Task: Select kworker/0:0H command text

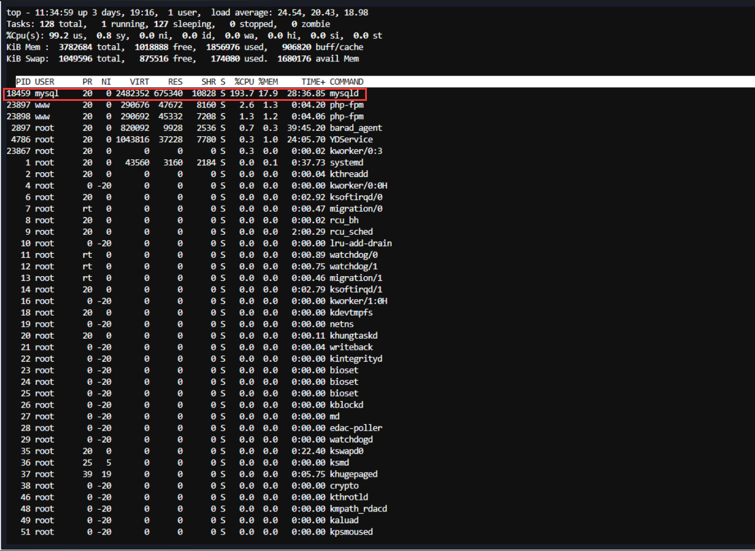Action: tap(358, 185)
